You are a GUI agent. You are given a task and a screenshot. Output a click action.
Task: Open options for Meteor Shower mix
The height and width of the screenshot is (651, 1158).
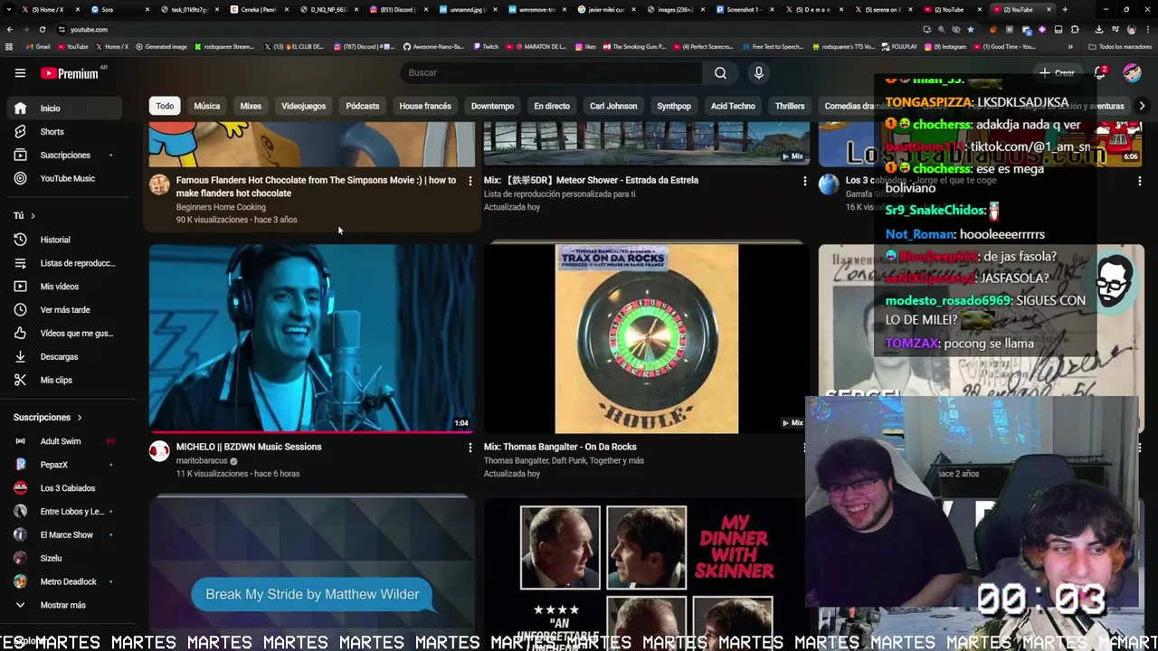[804, 181]
